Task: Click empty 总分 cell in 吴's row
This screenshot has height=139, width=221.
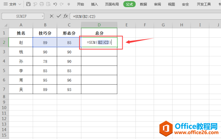Action: 99,90
